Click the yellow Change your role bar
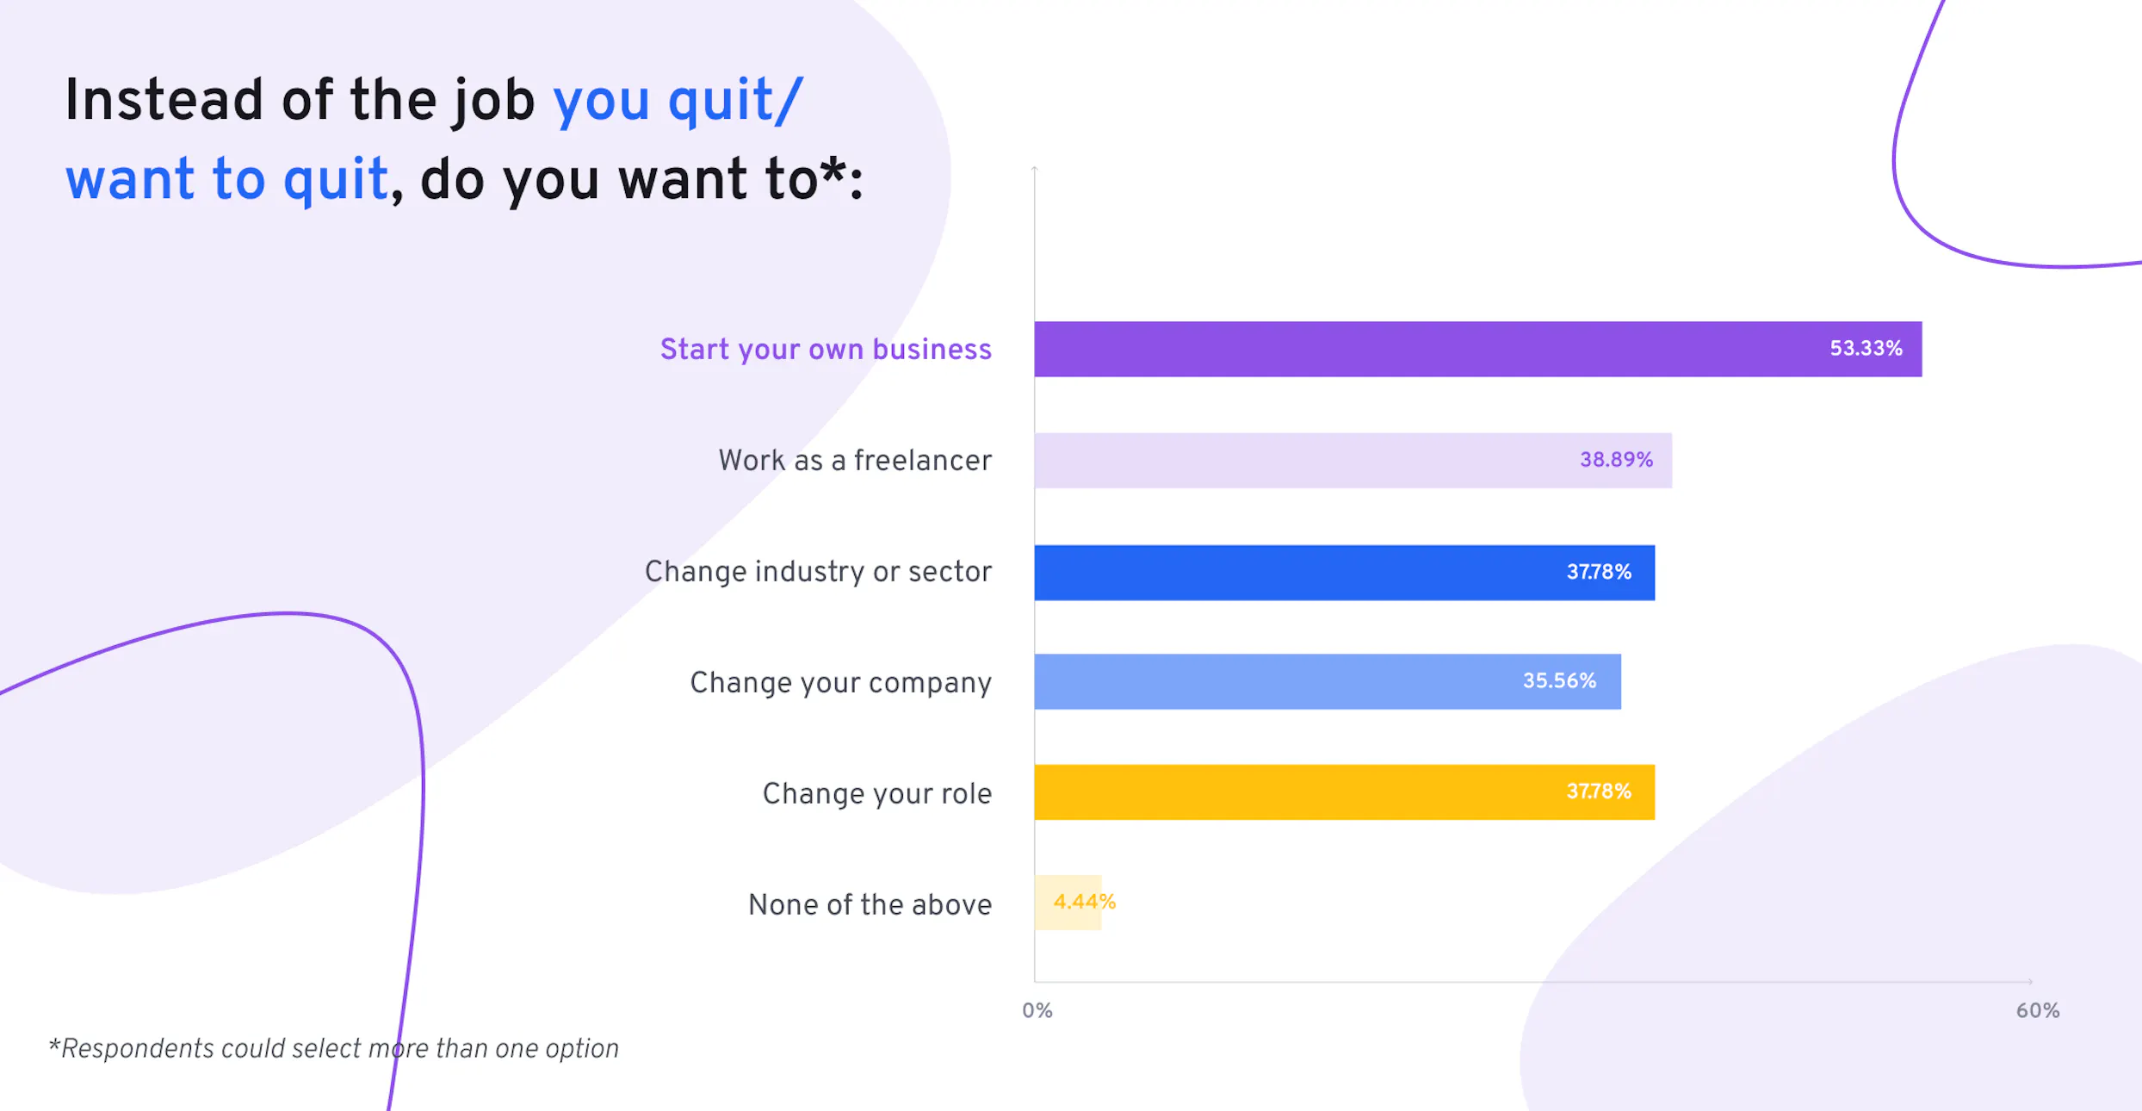Image resolution: width=2142 pixels, height=1111 pixels. click(1344, 791)
